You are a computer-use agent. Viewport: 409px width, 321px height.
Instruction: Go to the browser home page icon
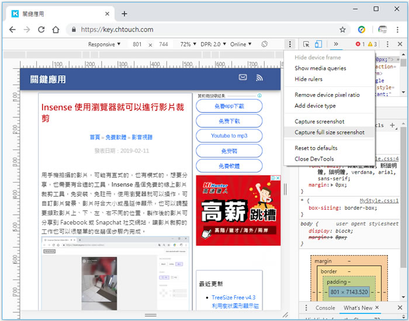tap(56, 30)
